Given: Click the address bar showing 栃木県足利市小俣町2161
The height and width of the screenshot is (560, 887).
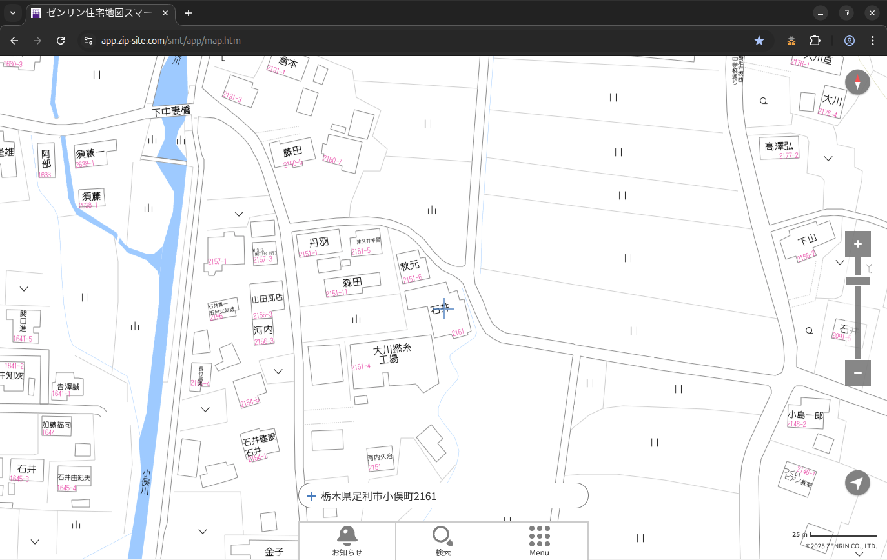Looking at the screenshot, I should [443, 496].
